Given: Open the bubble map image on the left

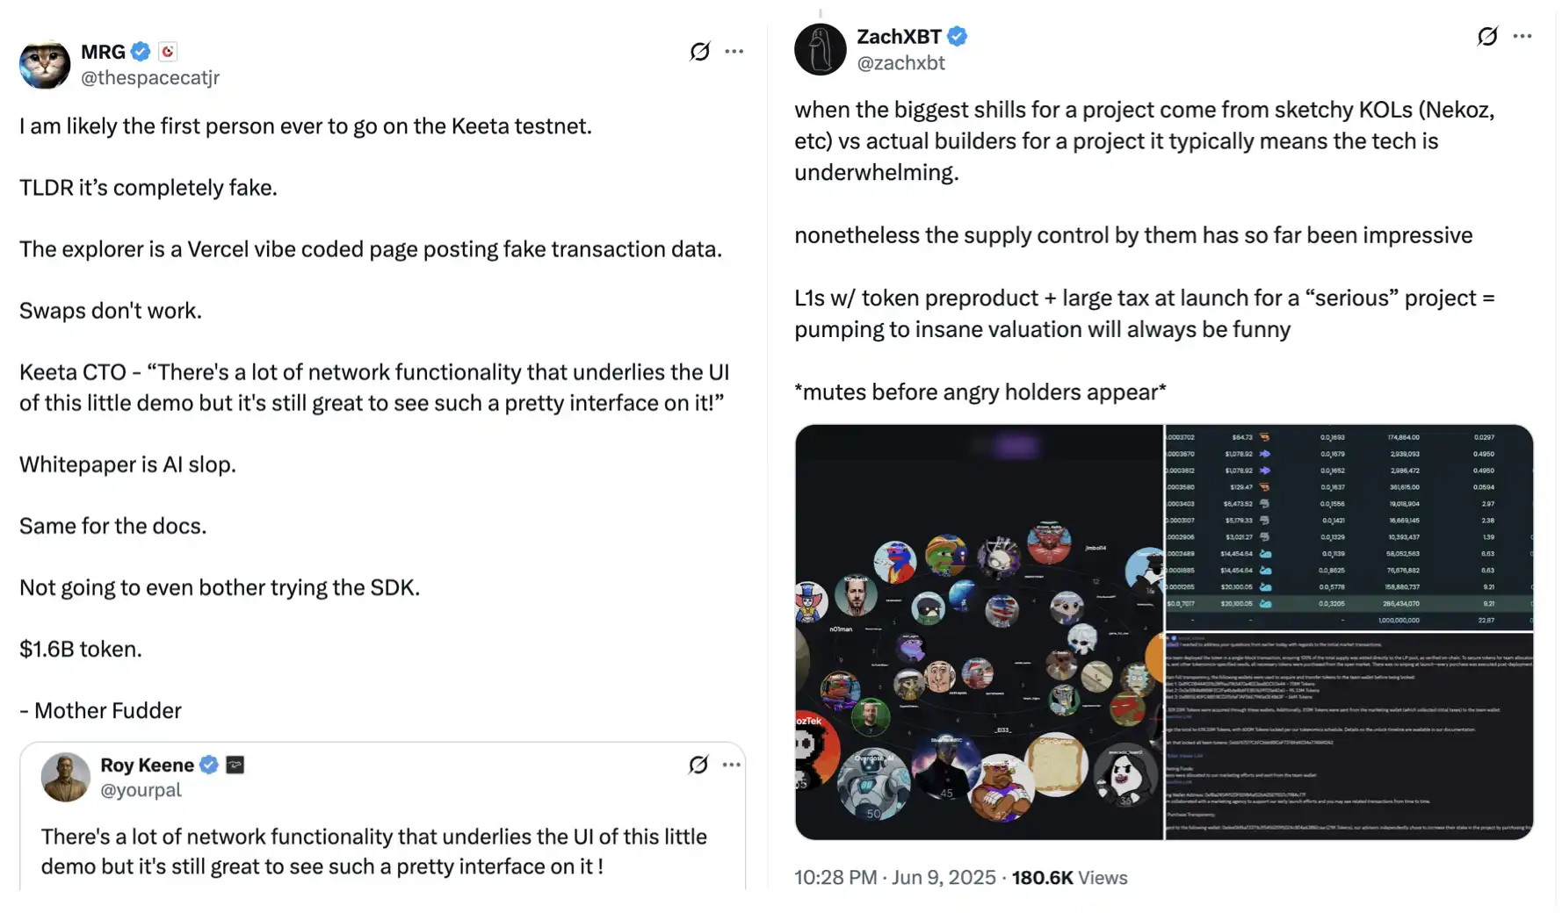Looking at the screenshot, I should [x=979, y=632].
